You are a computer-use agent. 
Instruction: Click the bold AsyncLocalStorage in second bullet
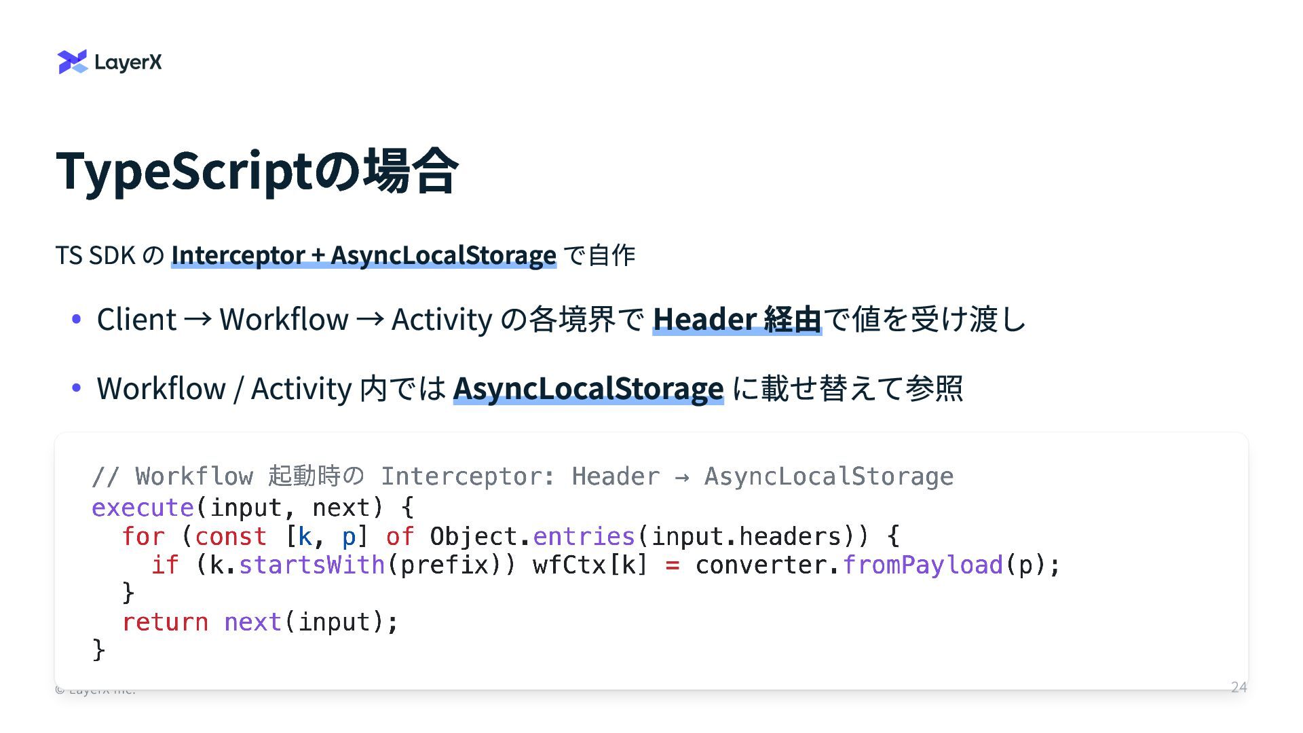pos(588,388)
